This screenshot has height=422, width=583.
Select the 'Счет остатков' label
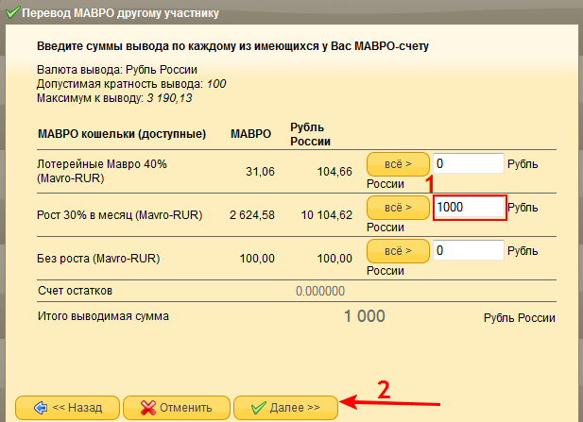[75, 291]
